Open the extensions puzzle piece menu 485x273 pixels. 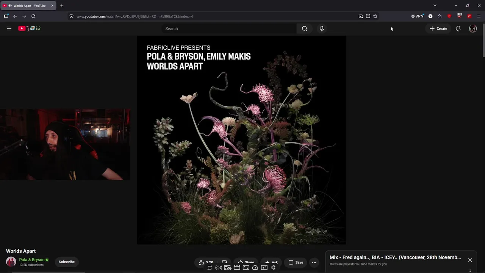point(440,16)
